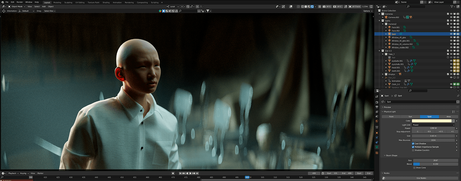Click the light Color swatch
This screenshot has height=181, width=461.
click(431, 121)
